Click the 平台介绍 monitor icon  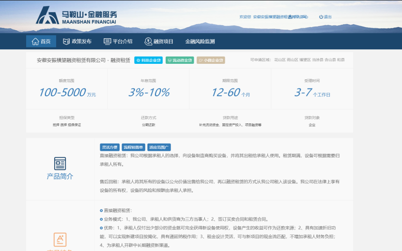(107, 41)
